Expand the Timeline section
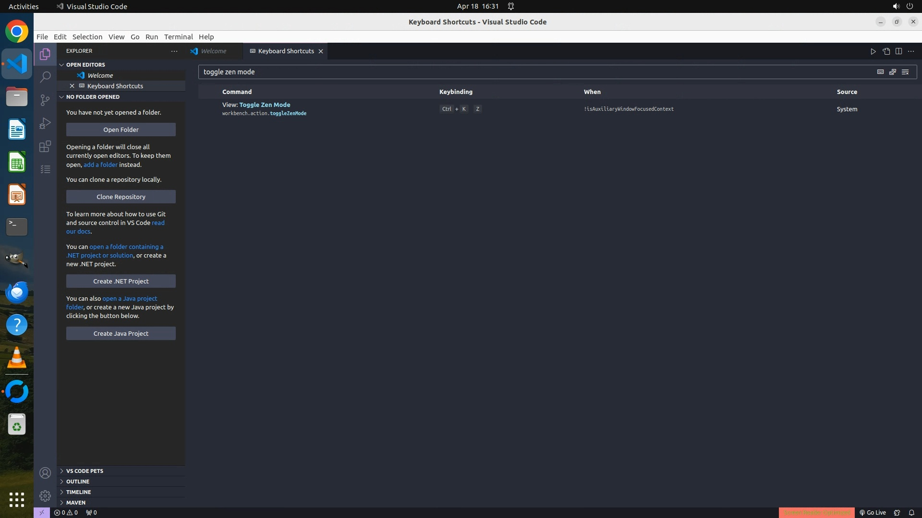Viewport: 922px width, 518px height. (78, 492)
